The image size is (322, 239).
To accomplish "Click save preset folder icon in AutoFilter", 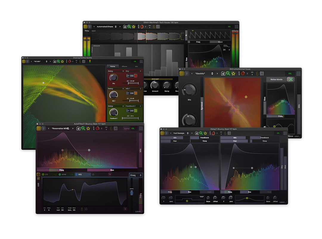I will coord(78,128).
